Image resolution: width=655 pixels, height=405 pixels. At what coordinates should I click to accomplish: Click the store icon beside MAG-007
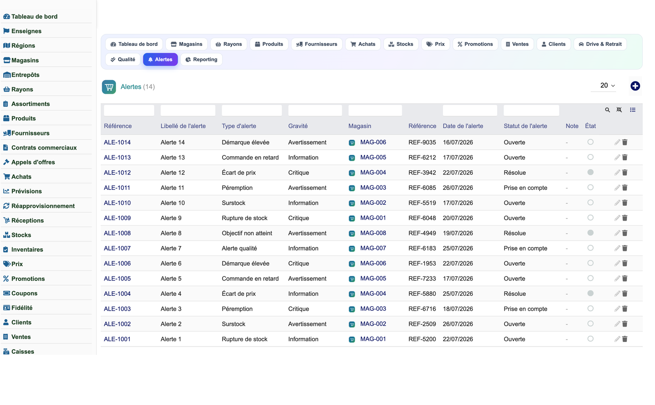point(352,249)
